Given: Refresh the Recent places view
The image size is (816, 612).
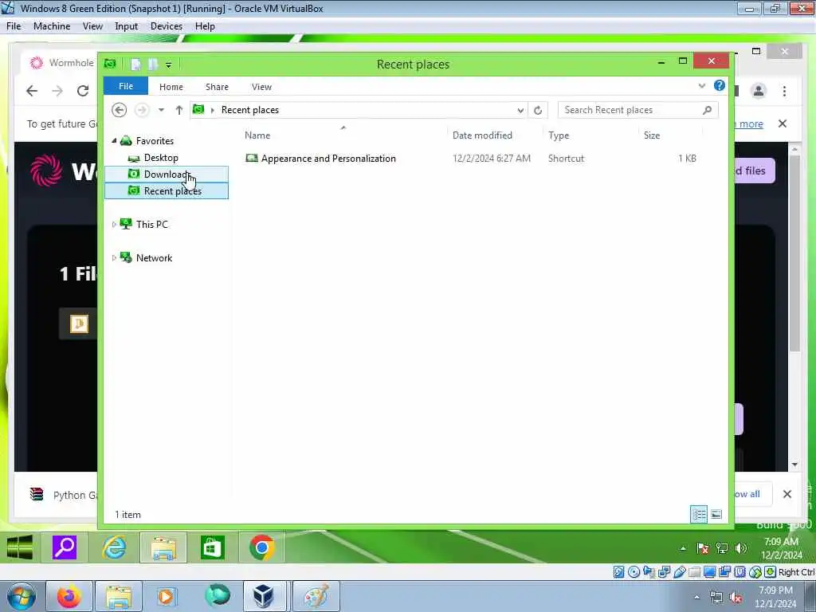Looking at the screenshot, I should click(x=538, y=110).
